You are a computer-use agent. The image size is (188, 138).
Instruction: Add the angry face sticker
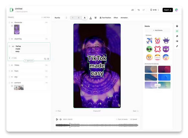[149, 57]
